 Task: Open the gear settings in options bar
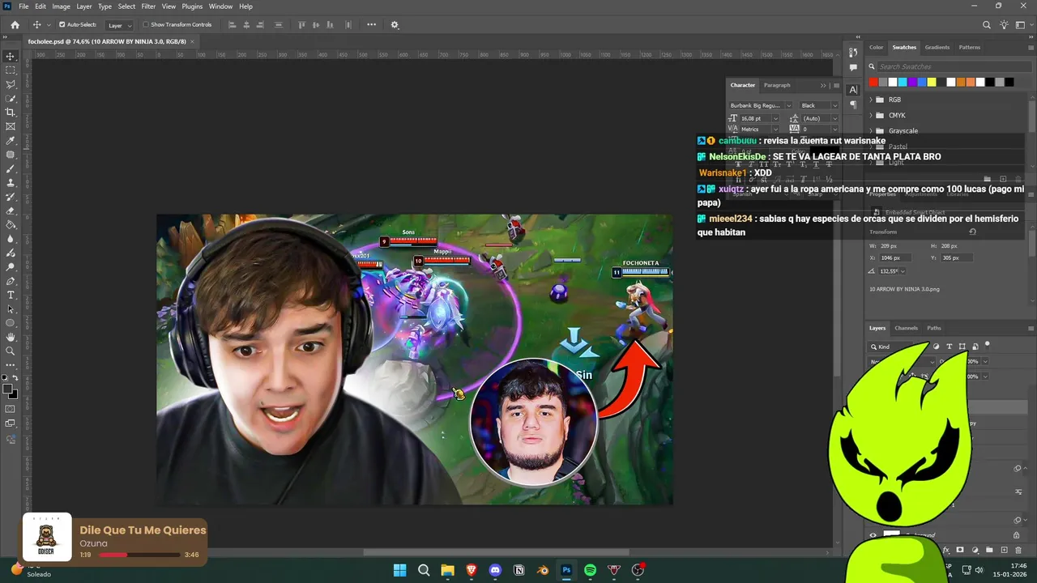click(395, 25)
